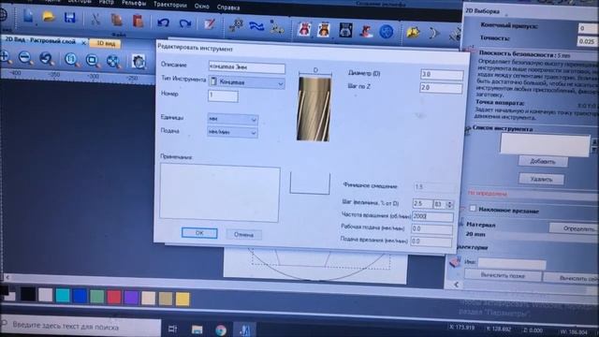This screenshot has height=337, width=599.
Task: Open File Explorer from the taskbar
Action: coord(197,330)
